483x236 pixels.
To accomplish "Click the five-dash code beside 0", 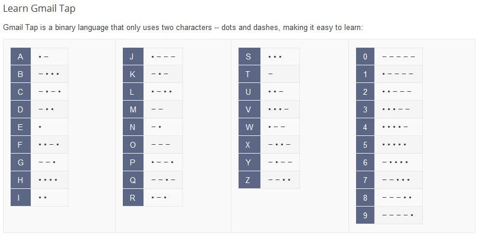I will [x=399, y=56].
